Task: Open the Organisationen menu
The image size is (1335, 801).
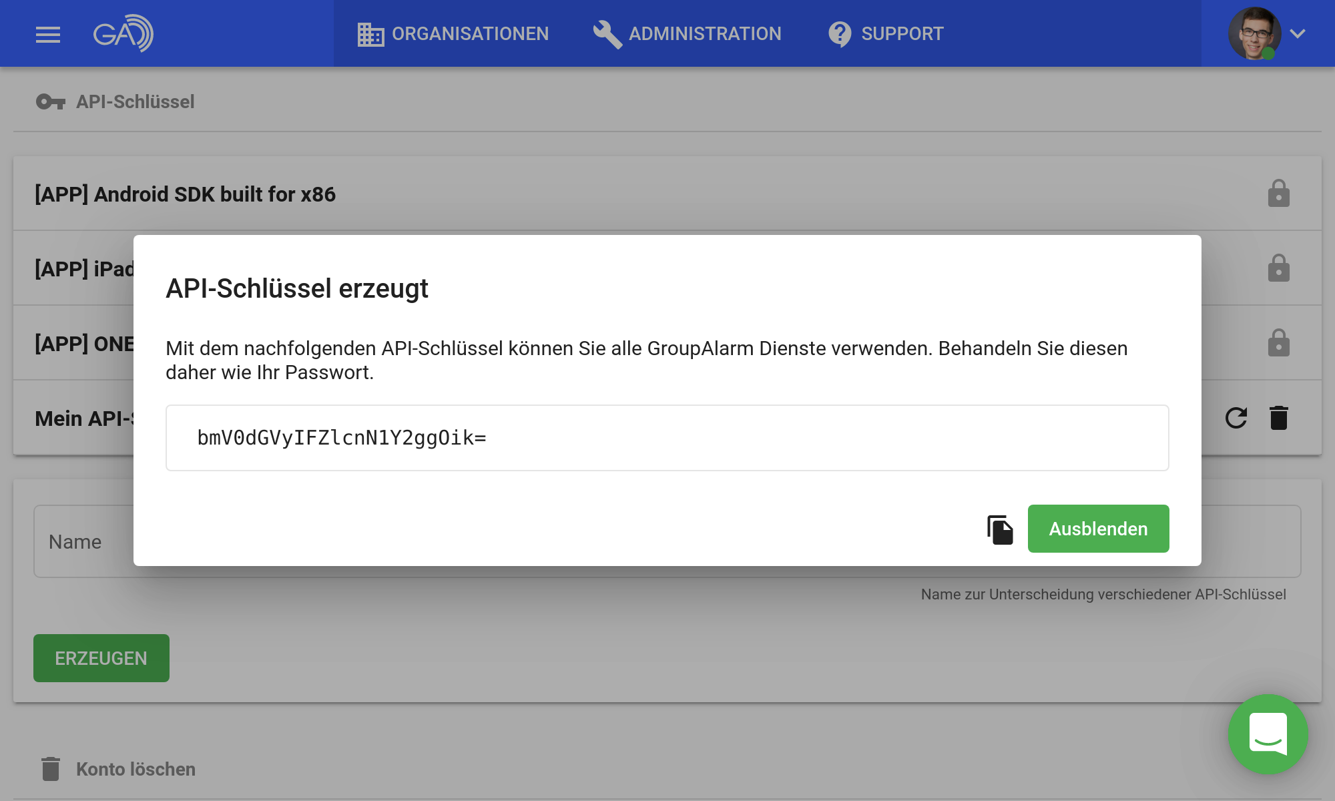Action: [x=453, y=34]
